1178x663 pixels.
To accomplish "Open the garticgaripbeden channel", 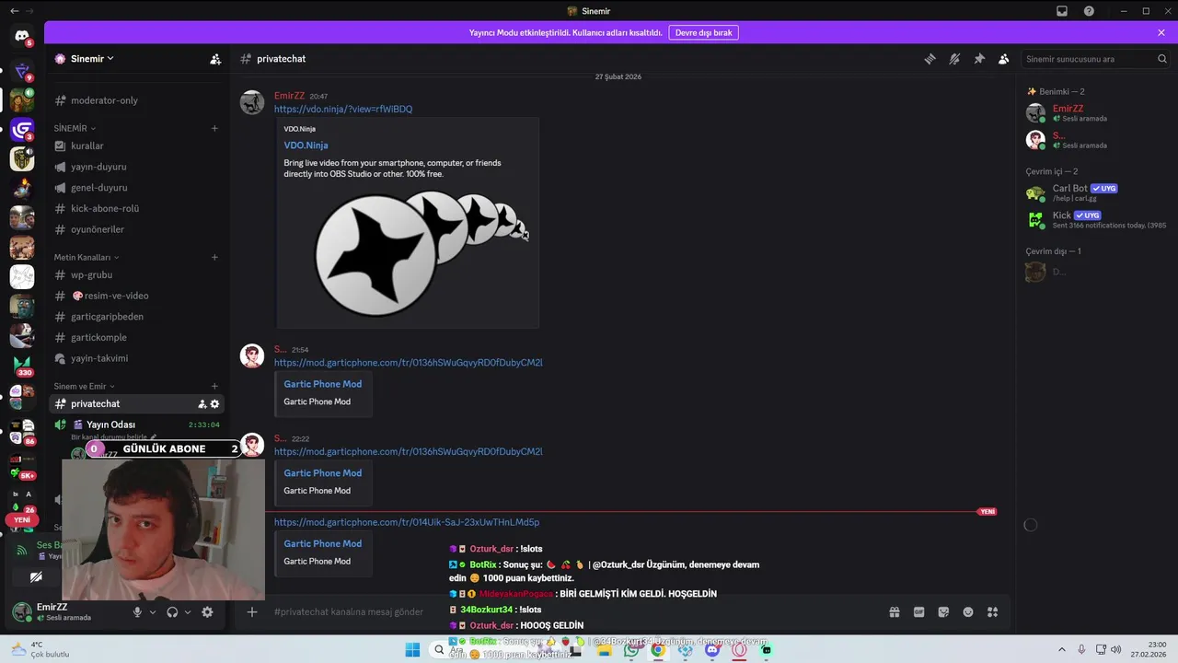I will (137, 317).
